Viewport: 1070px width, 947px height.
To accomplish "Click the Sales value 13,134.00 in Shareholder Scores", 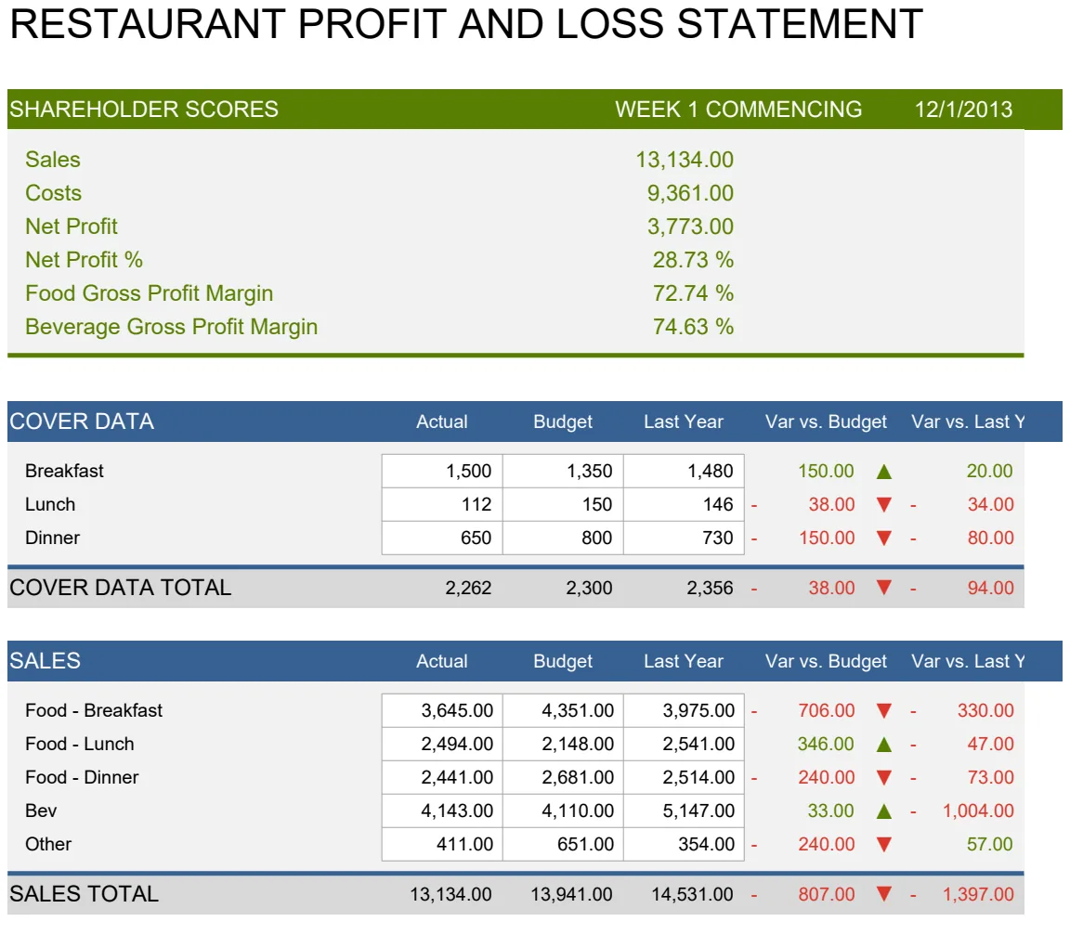I will [x=685, y=160].
